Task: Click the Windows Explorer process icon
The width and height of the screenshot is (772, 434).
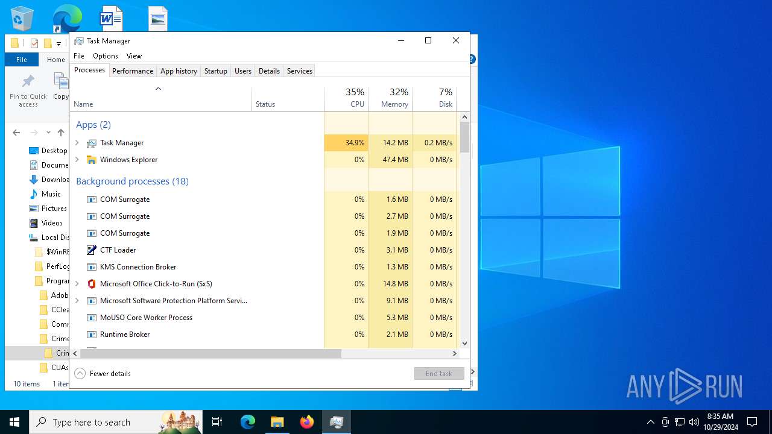Action: 92,160
